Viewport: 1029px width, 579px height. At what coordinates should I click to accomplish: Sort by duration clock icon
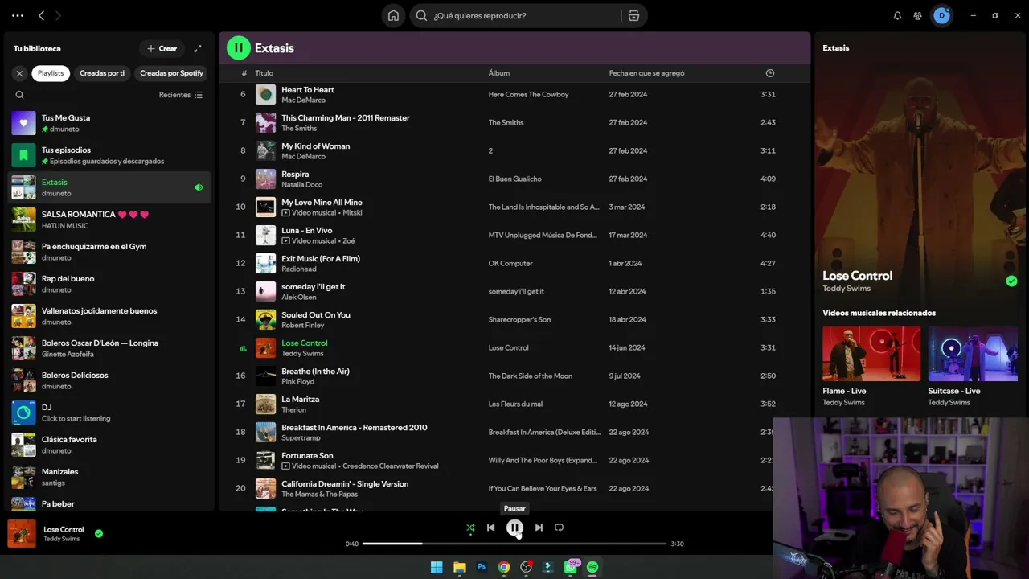click(x=770, y=73)
